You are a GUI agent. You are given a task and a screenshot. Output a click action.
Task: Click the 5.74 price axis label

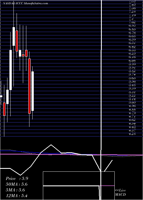pyautogui.click(x=132, y=75)
